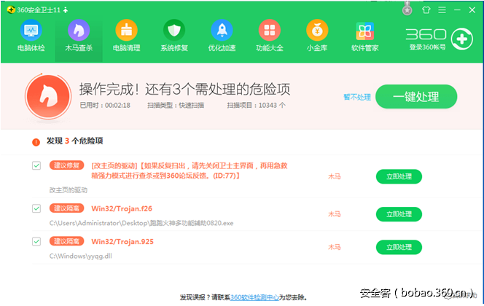Screen dimensions: 484x306
Task: Open the 系统修复 shield icon
Action: (174, 31)
